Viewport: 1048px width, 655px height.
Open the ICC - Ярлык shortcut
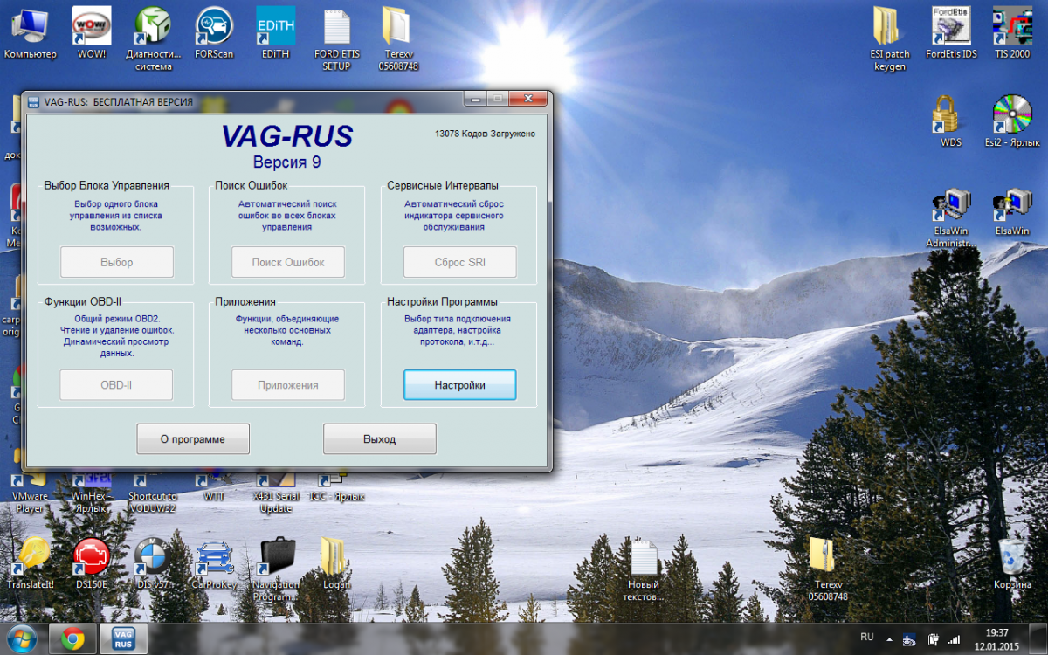336,486
